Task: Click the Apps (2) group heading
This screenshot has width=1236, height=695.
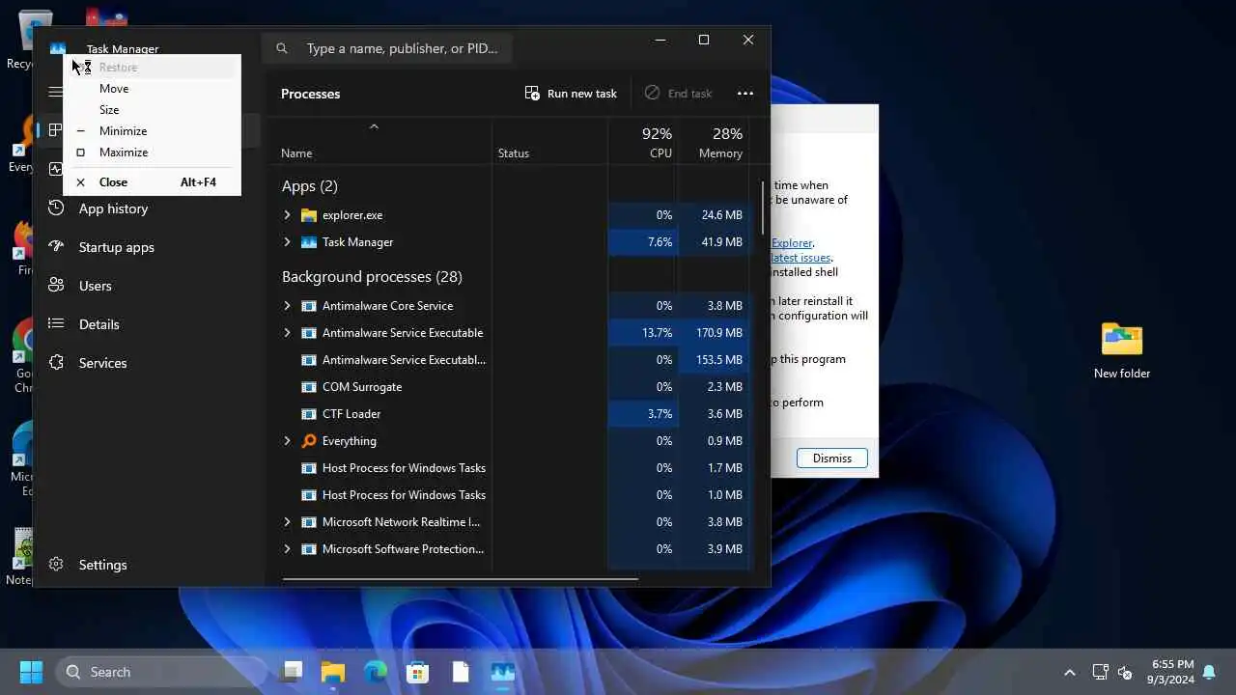Action: 309,186
